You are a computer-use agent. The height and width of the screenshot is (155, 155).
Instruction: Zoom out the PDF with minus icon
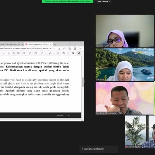[x=4, y=53]
